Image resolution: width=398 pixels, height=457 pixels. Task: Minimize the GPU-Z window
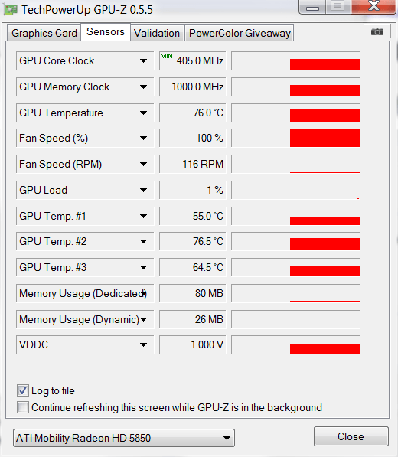312,7
